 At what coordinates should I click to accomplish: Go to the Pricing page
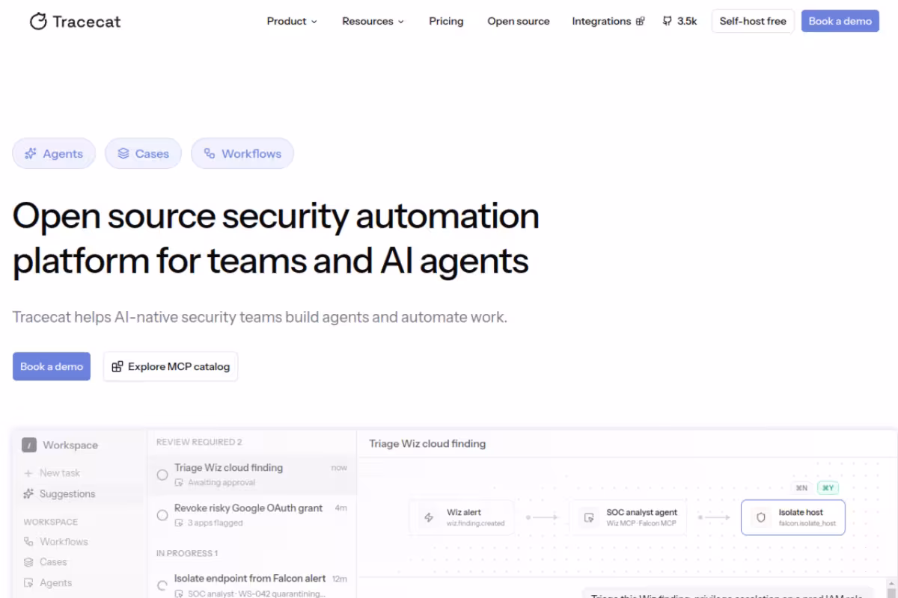446,21
